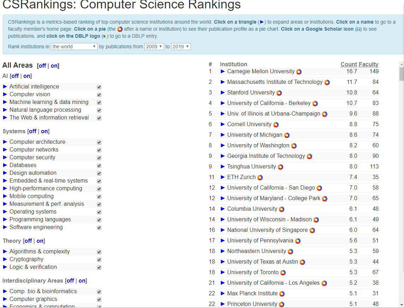Open University of Michigan's pie icon
Image resolution: width=404 pixels, height=308 pixels.
pyautogui.click(x=287, y=135)
